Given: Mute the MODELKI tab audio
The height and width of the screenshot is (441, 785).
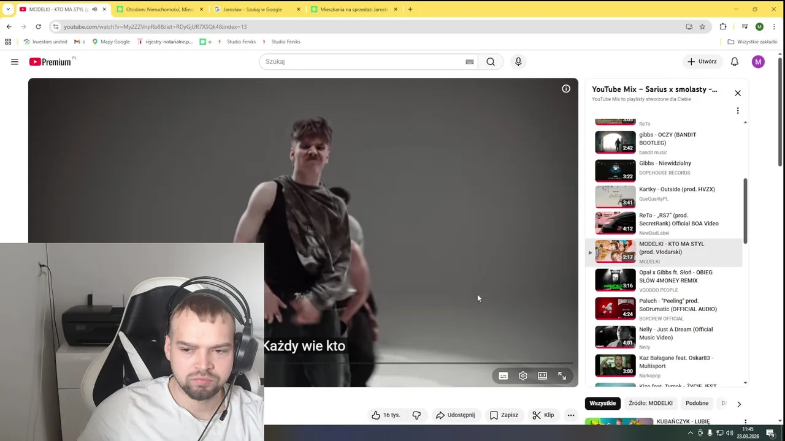Looking at the screenshot, I should (94, 10).
